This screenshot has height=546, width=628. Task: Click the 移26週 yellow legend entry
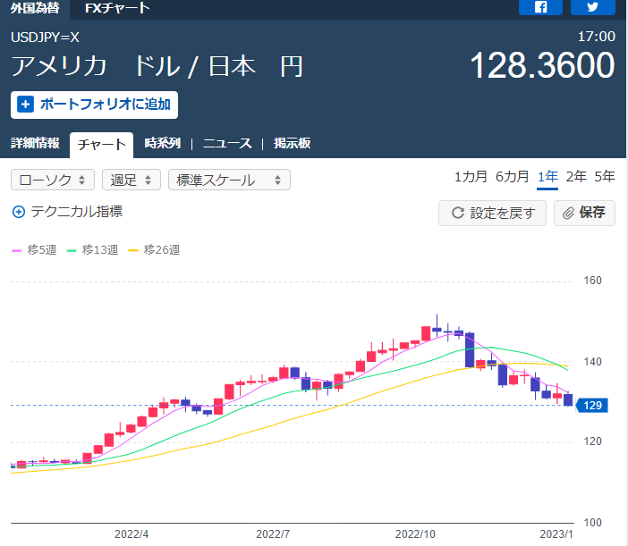click(154, 250)
